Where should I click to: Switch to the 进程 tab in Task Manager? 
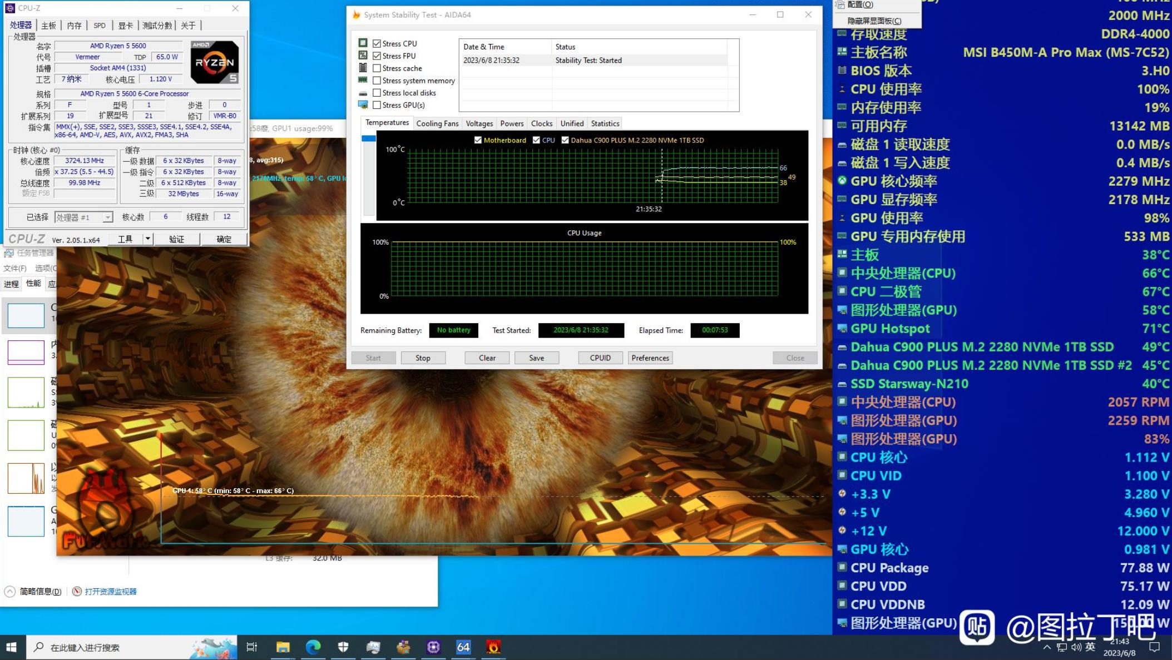click(x=11, y=284)
